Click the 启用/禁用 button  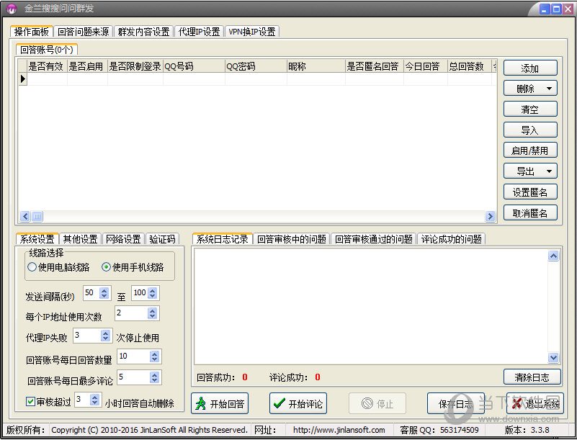click(x=530, y=151)
